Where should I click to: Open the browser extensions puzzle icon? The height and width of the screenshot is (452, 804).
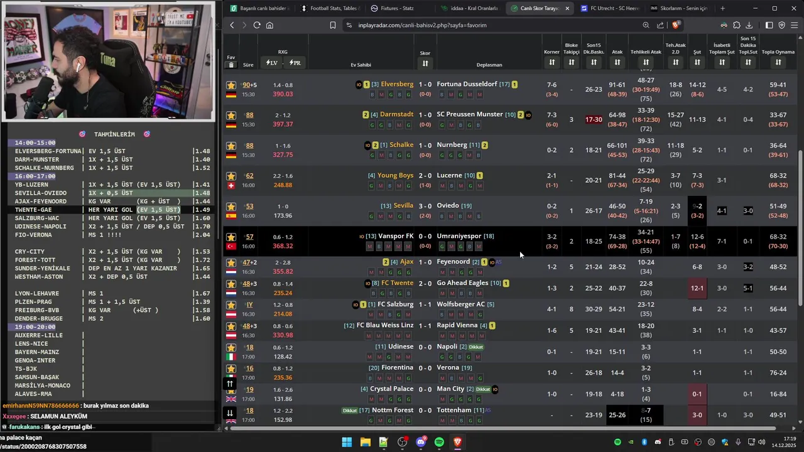point(737,25)
